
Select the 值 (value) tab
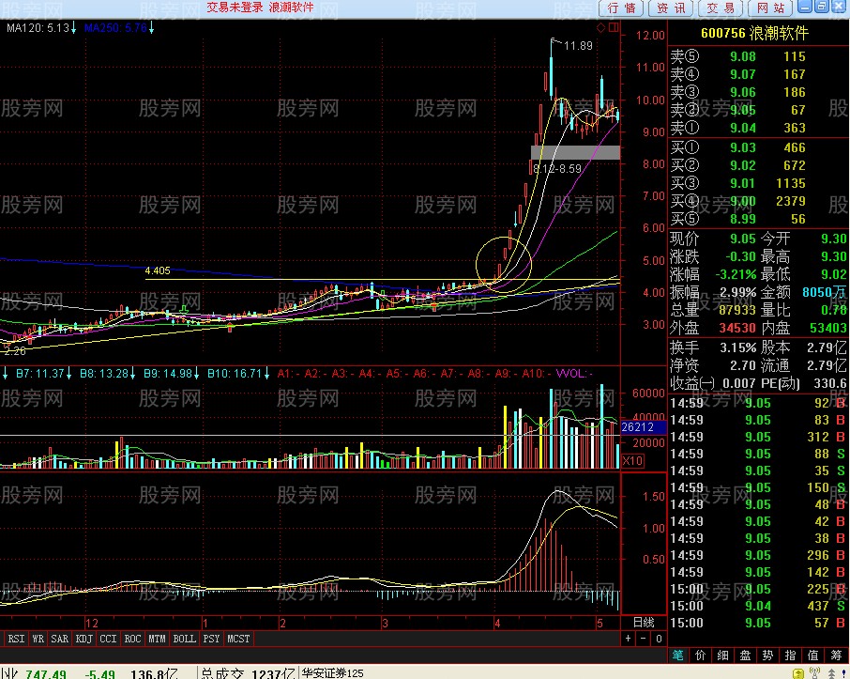click(813, 656)
